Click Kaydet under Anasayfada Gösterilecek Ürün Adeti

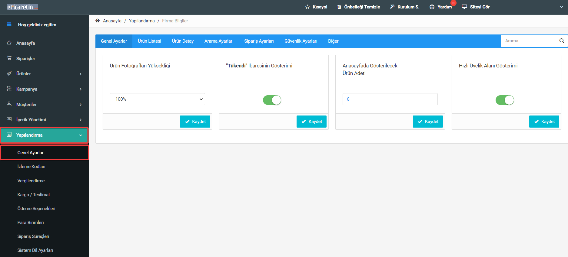pyautogui.click(x=428, y=122)
